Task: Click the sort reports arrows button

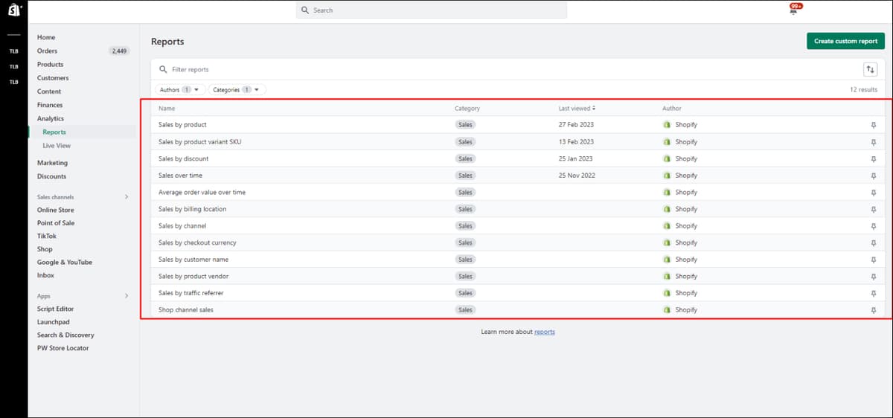Action: click(870, 69)
